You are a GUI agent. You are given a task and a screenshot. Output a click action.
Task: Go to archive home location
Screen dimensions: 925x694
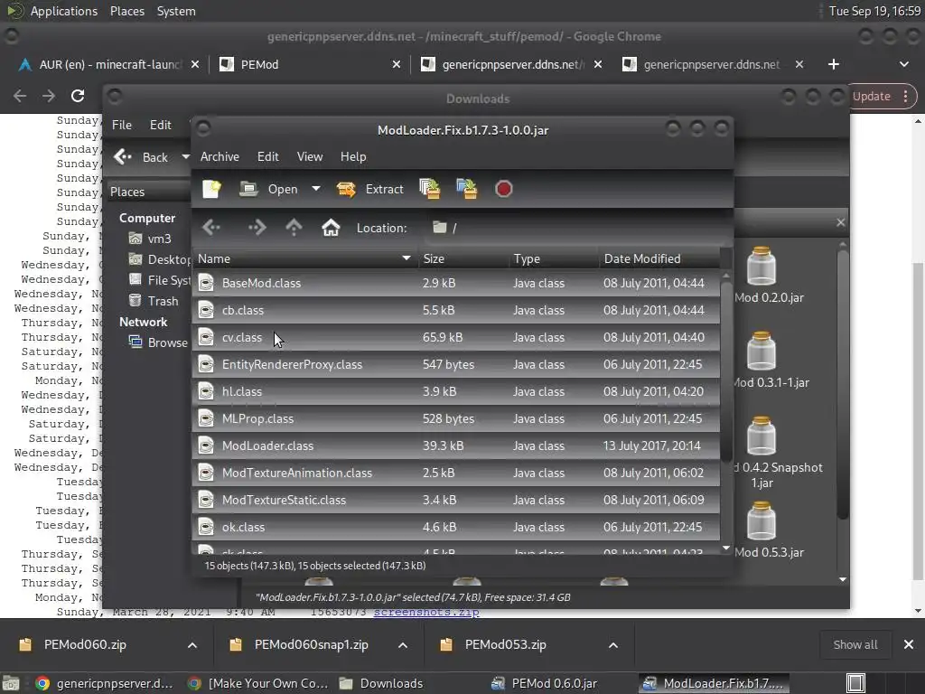tap(331, 227)
